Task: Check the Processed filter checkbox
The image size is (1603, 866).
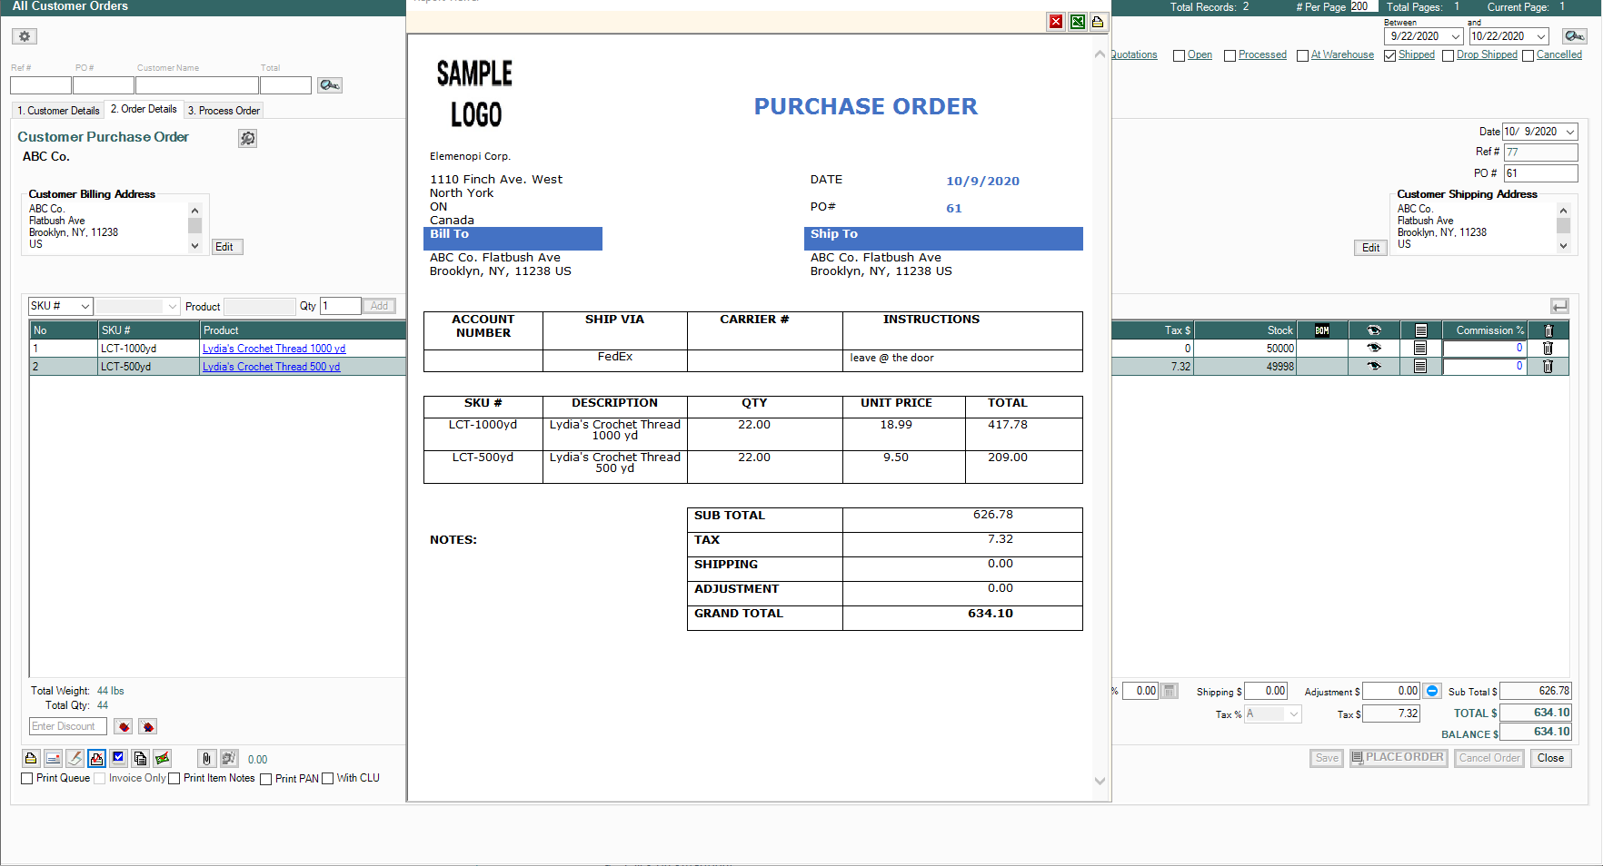Action: click(x=1230, y=56)
